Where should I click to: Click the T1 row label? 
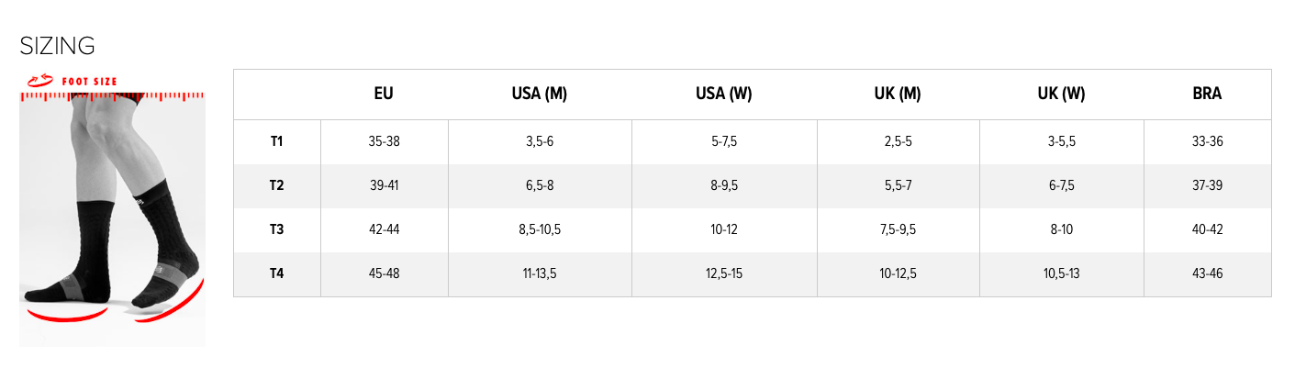click(x=276, y=141)
